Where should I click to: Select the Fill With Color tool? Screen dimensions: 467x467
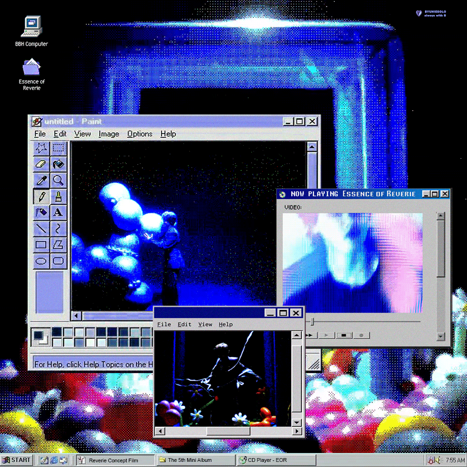[x=58, y=164]
